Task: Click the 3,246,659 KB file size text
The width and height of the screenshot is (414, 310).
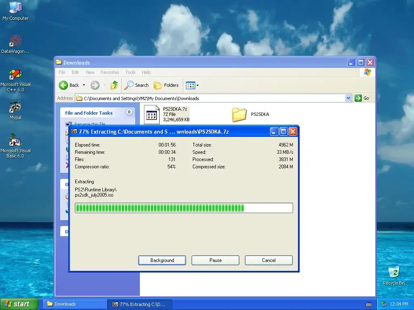Action: tap(176, 119)
